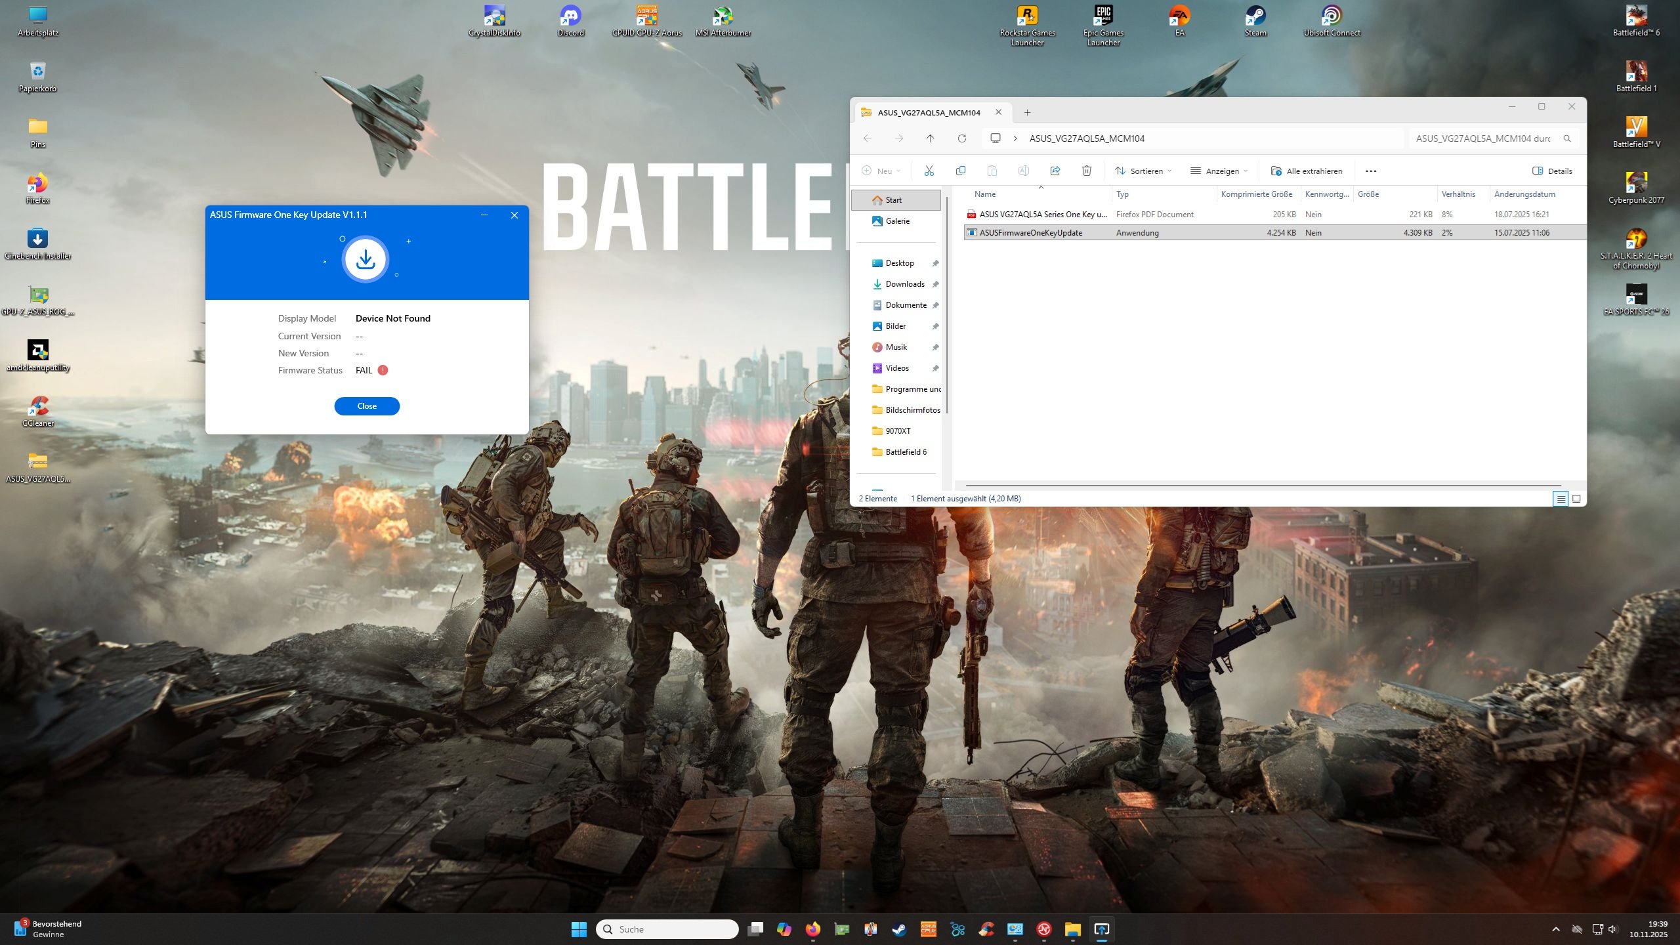Image resolution: width=1680 pixels, height=945 pixels.
Task: Click the cut scissors icon in Explorer toolbar
Action: (x=929, y=171)
